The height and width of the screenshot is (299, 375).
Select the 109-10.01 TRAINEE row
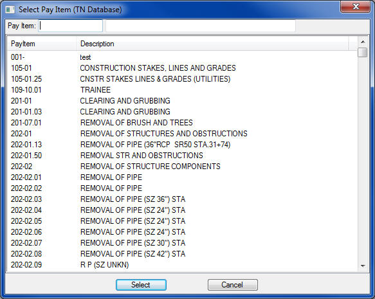pyautogui.click(x=182, y=90)
